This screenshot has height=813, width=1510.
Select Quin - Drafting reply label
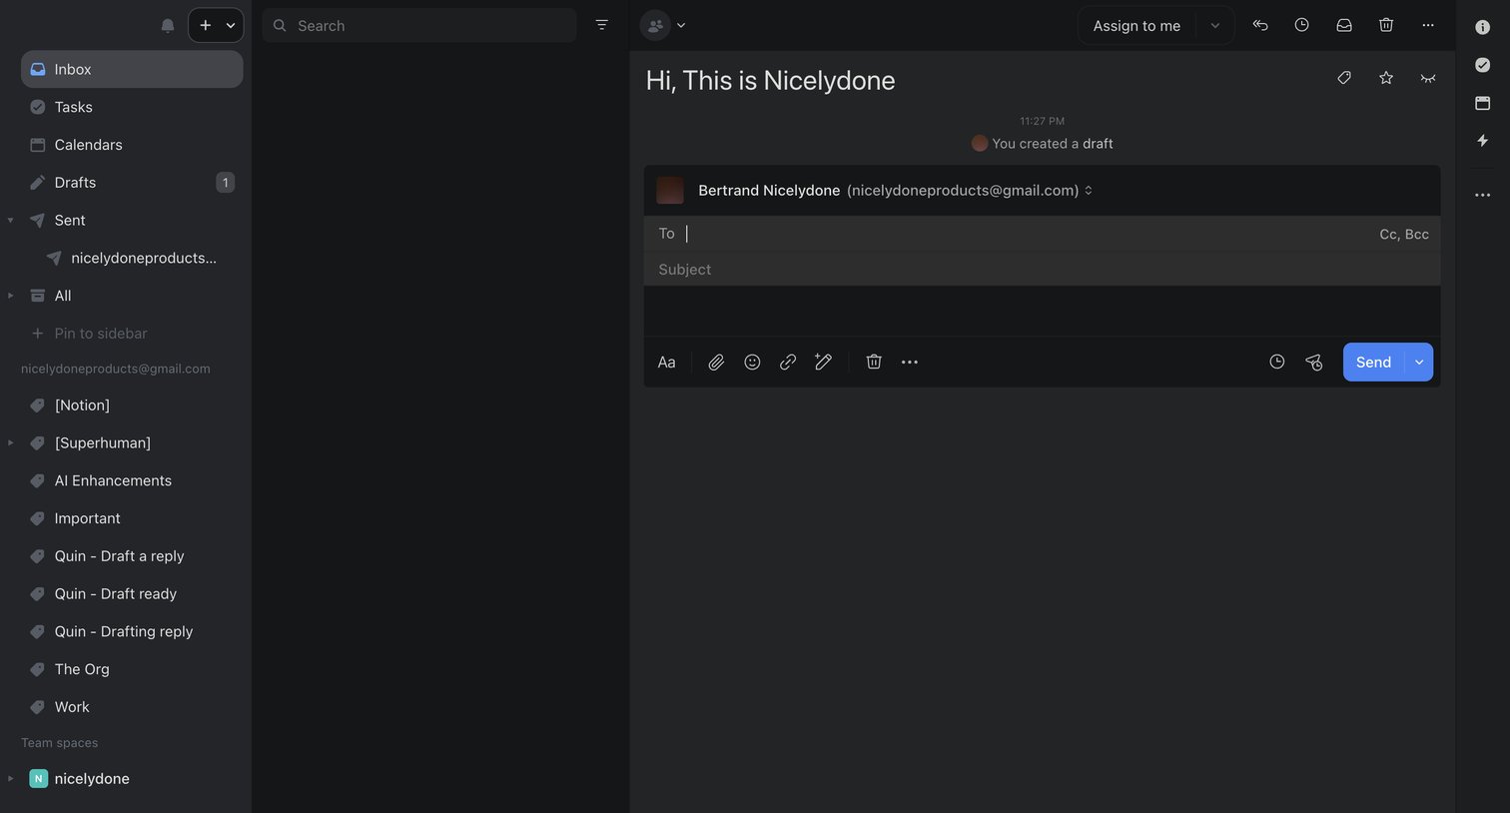(x=132, y=631)
